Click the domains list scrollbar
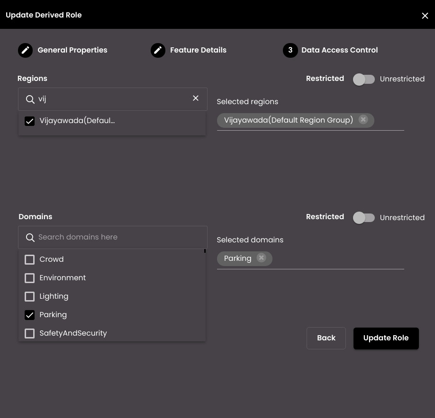435x418 pixels. click(205, 251)
